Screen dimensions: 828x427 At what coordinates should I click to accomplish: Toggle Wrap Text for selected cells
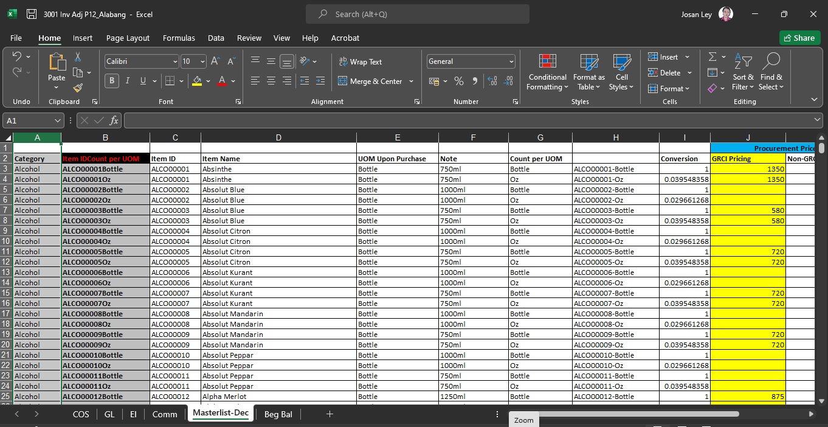pos(360,61)
